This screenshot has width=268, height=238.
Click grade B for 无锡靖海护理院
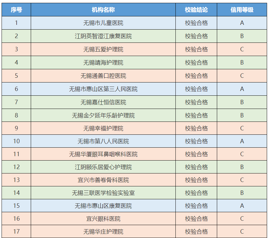point(242,62)
